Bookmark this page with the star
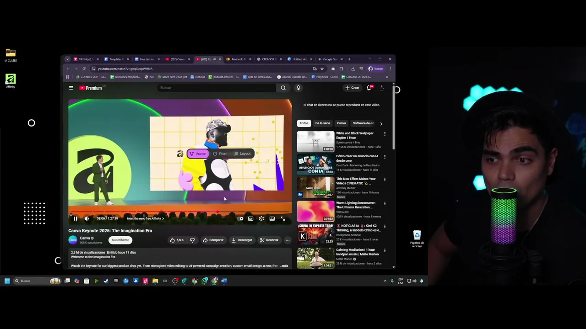The width and height of the screenshot is (586, 329). tap(322, 69)
